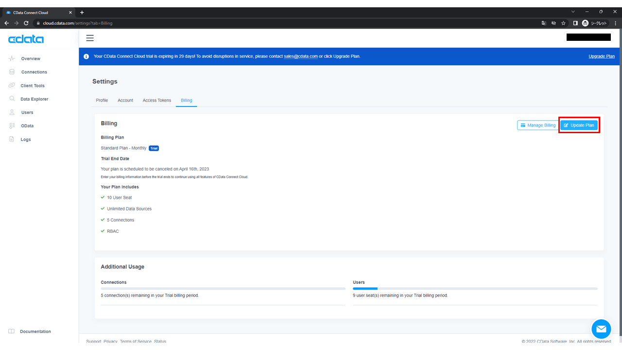Click the Logs document icon
Screen dimensions: 622x350
pos(12,140)
